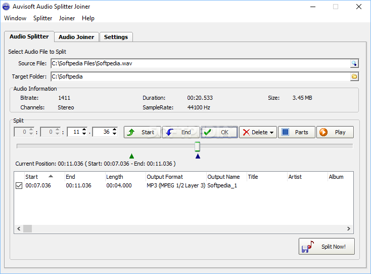371x274 pixels.
Task: Open the Window menu
Action: click(15, 18)
